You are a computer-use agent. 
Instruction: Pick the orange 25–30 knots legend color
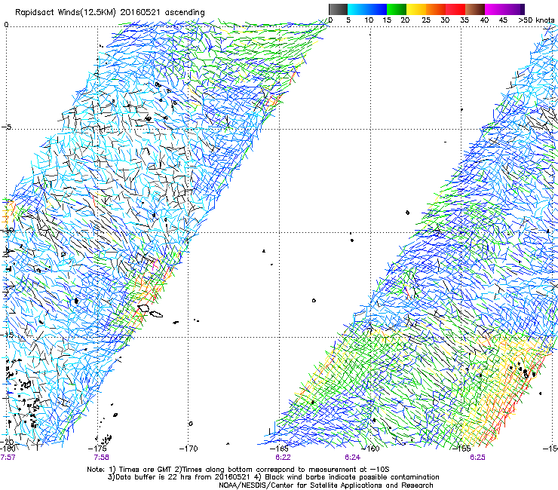tap(436, 9)
